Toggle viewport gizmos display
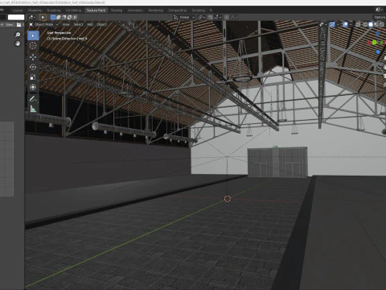 [x=332, y=25]
